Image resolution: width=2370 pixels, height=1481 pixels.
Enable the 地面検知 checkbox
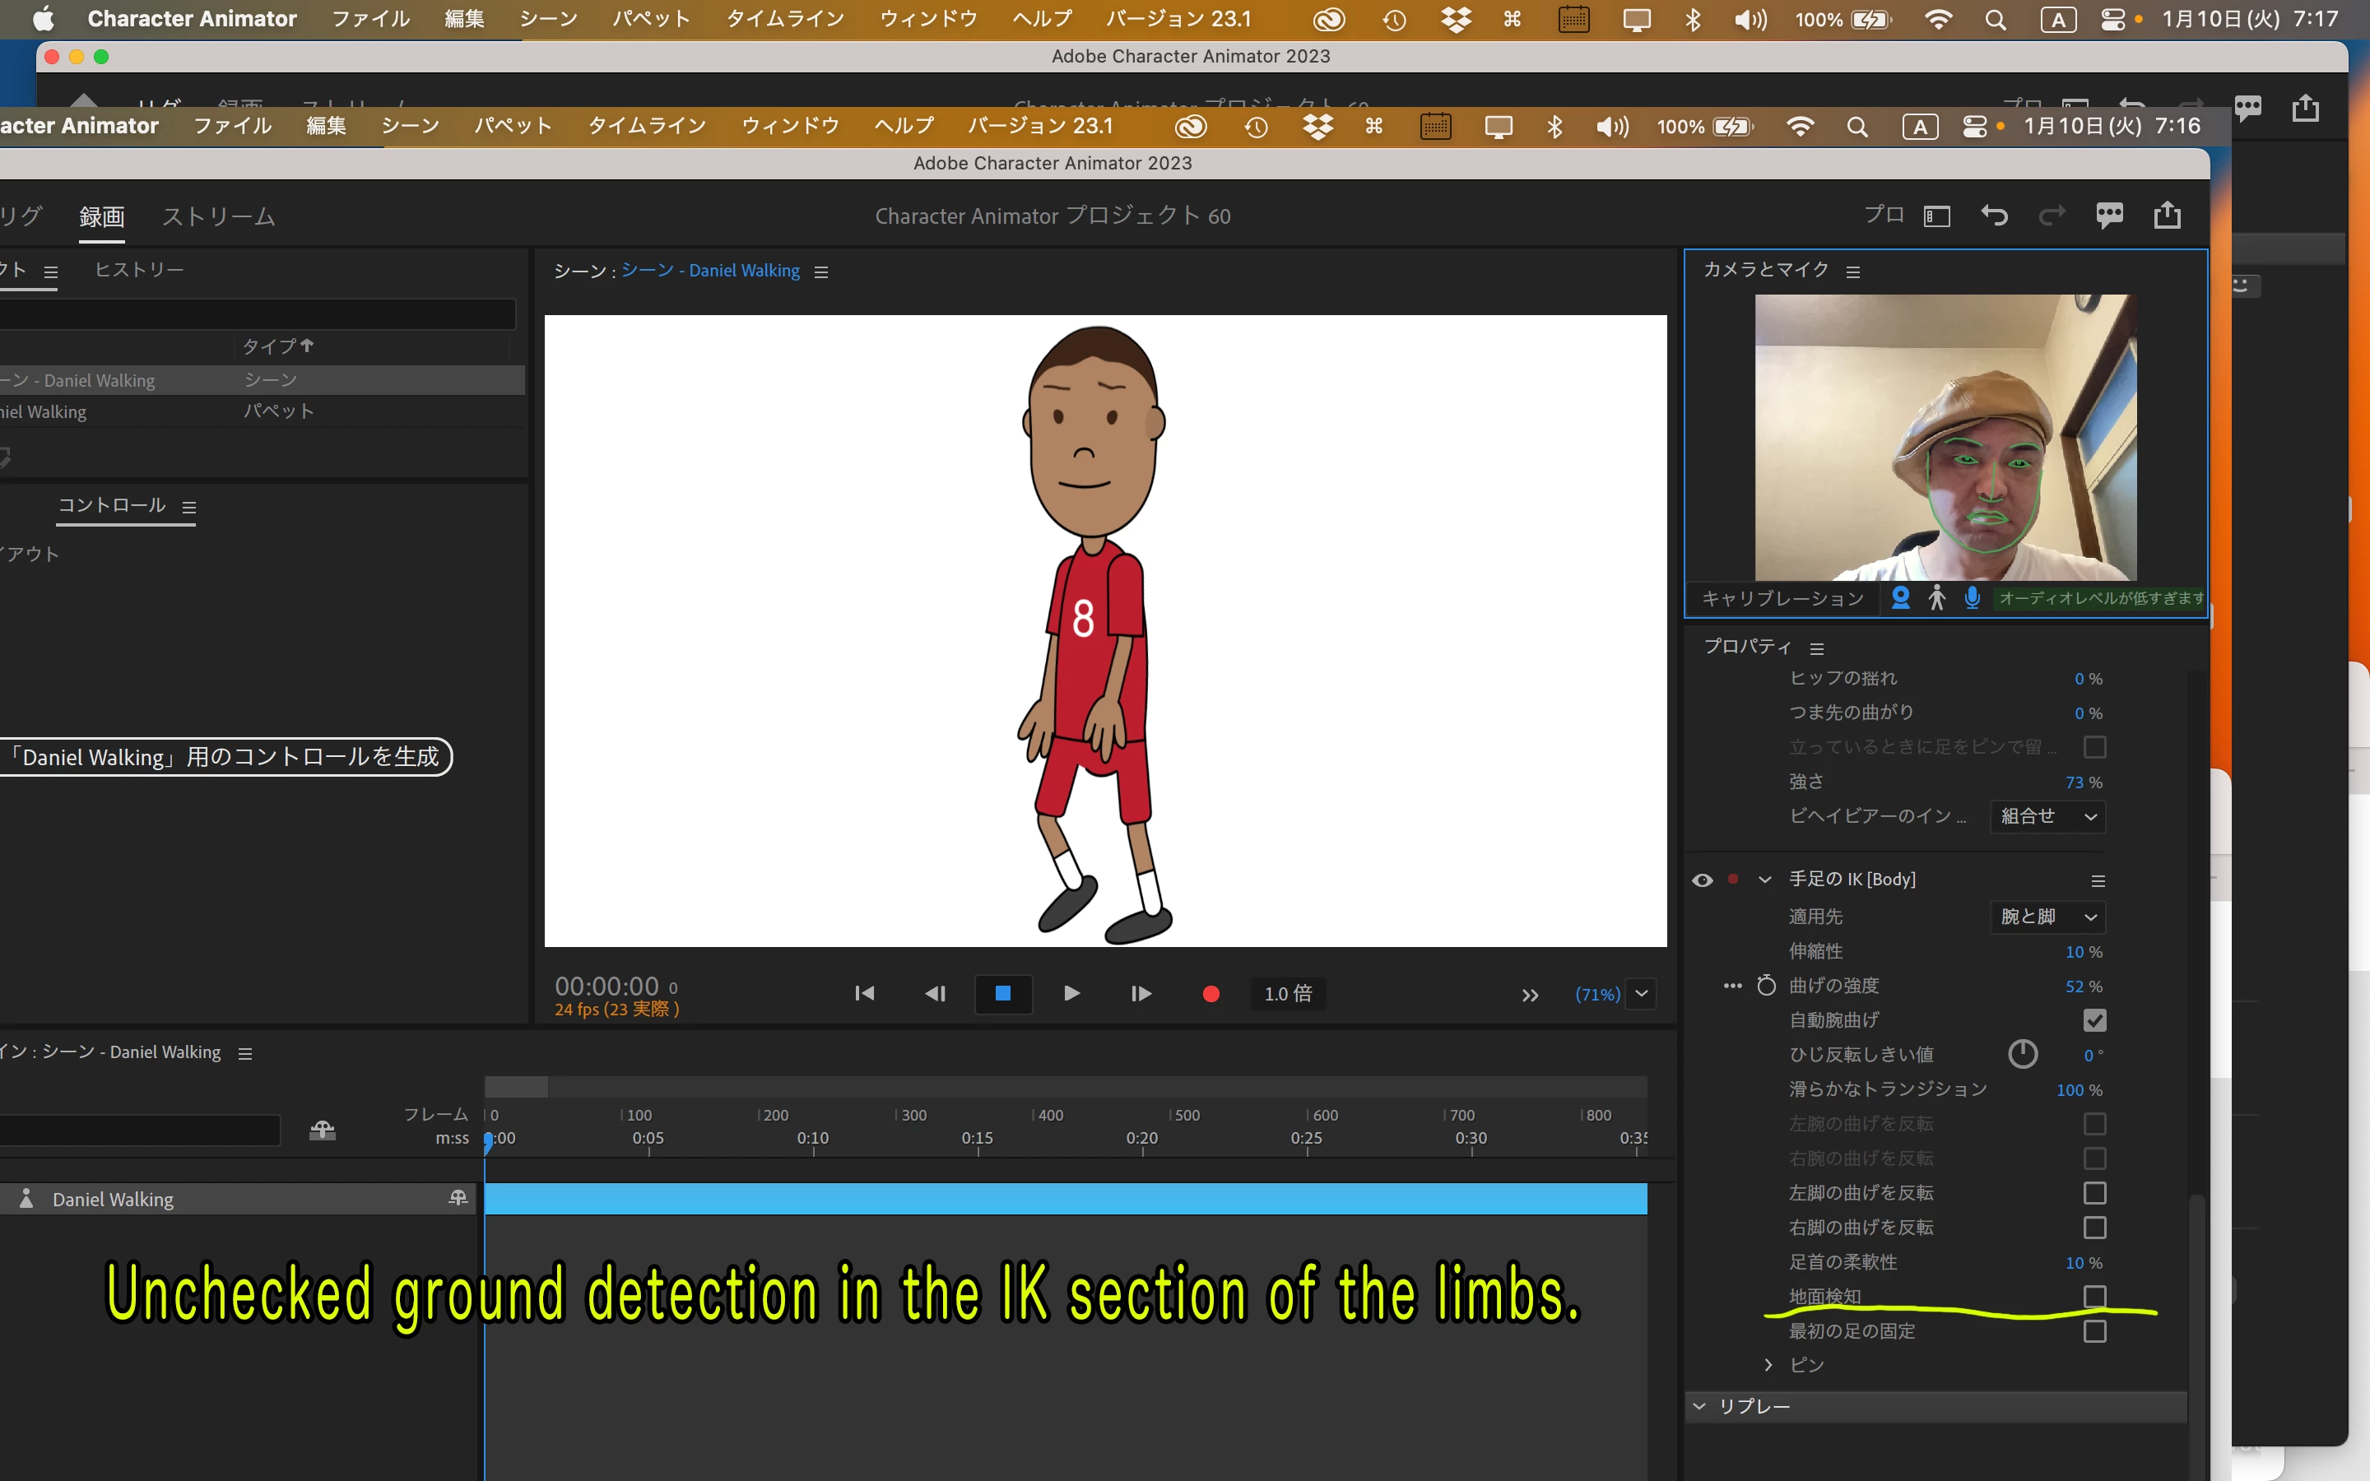[2093, 1296]
